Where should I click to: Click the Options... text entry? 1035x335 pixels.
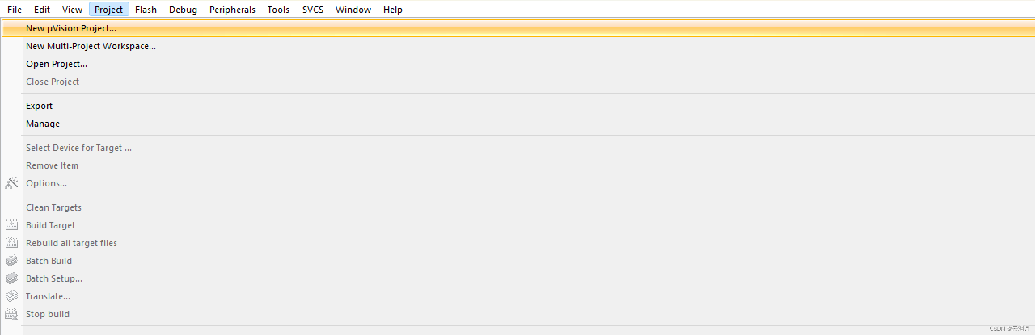pos(46,183)
